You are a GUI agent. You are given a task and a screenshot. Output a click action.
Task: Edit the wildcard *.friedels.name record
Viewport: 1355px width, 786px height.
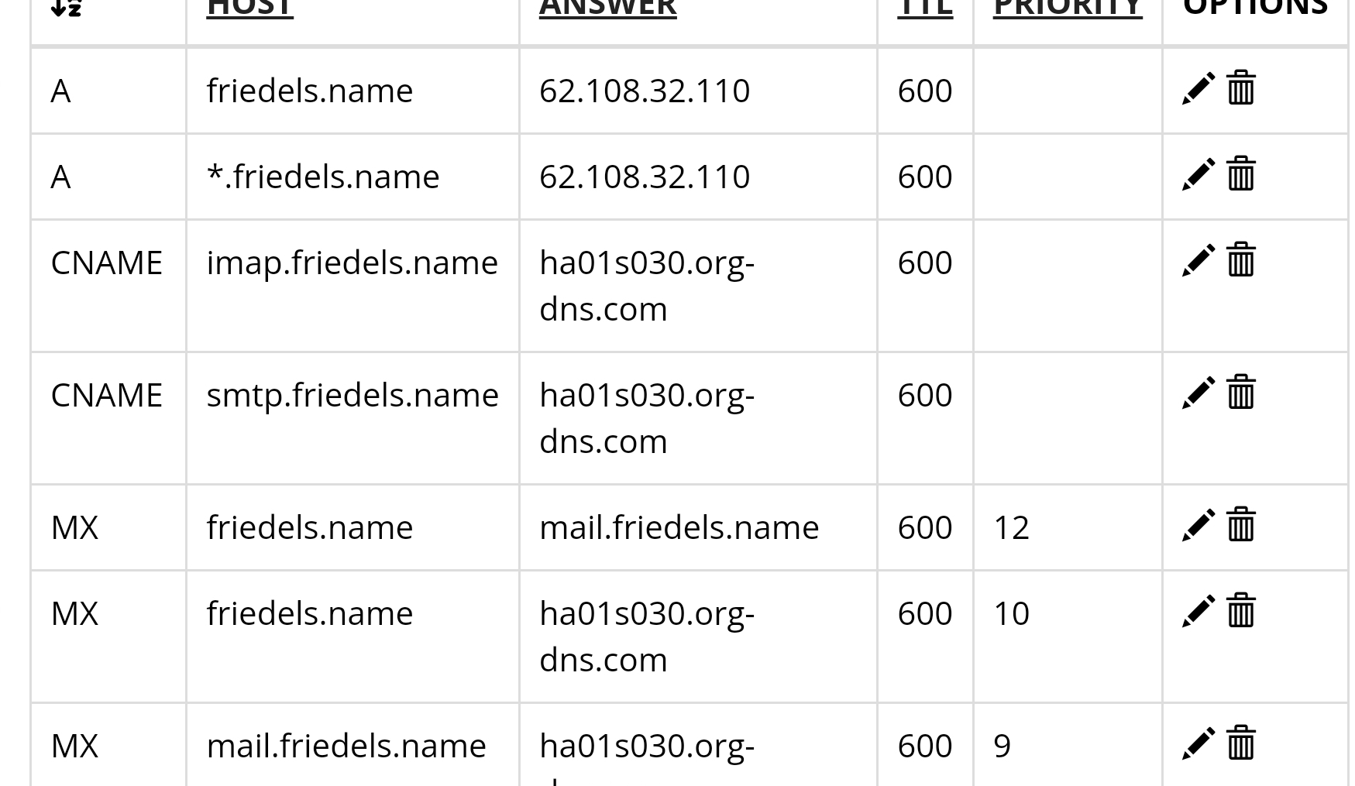pyautogui.click(x=1198, y=174)
